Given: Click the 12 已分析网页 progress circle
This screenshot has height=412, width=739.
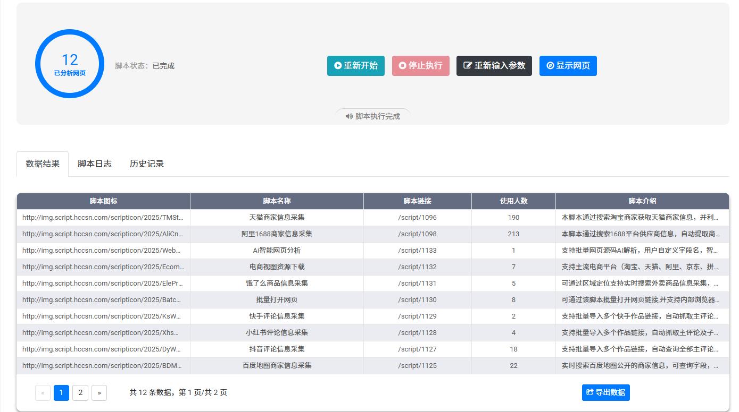Looking at the screenshot, I should click(70, 64).
